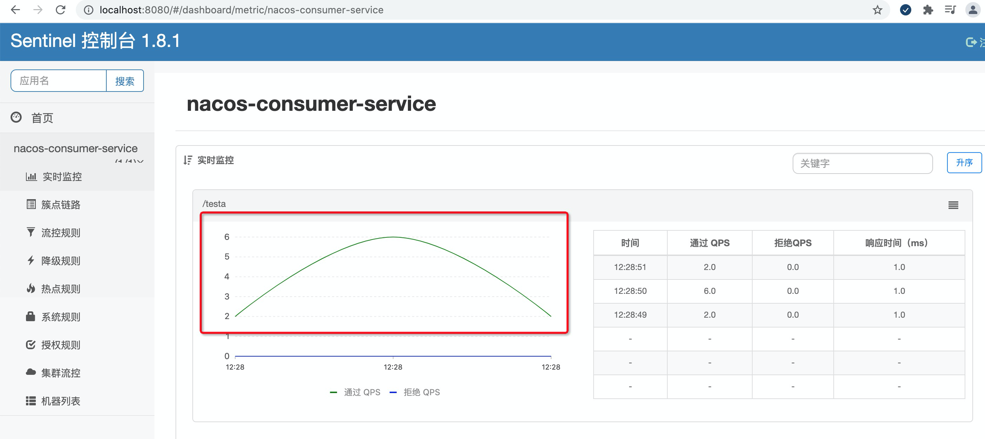Click the 关键字 keyword input field
The image size is (985, 439).
point(862,163)
